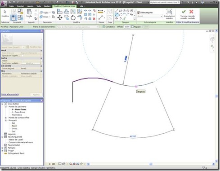Toggle the Concatena checkbox
Image resolution: width=220 pixels, height=171 pixels.
(x=104, y=26)
